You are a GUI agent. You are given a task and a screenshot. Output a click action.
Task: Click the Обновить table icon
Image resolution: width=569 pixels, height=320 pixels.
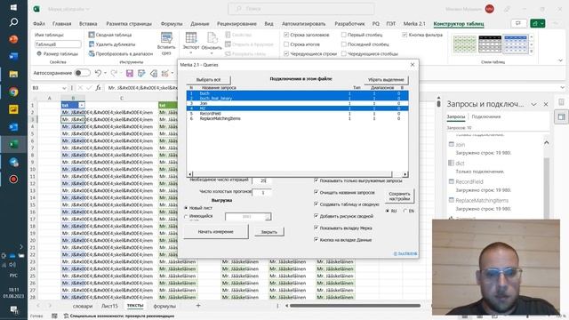[212, 37]
